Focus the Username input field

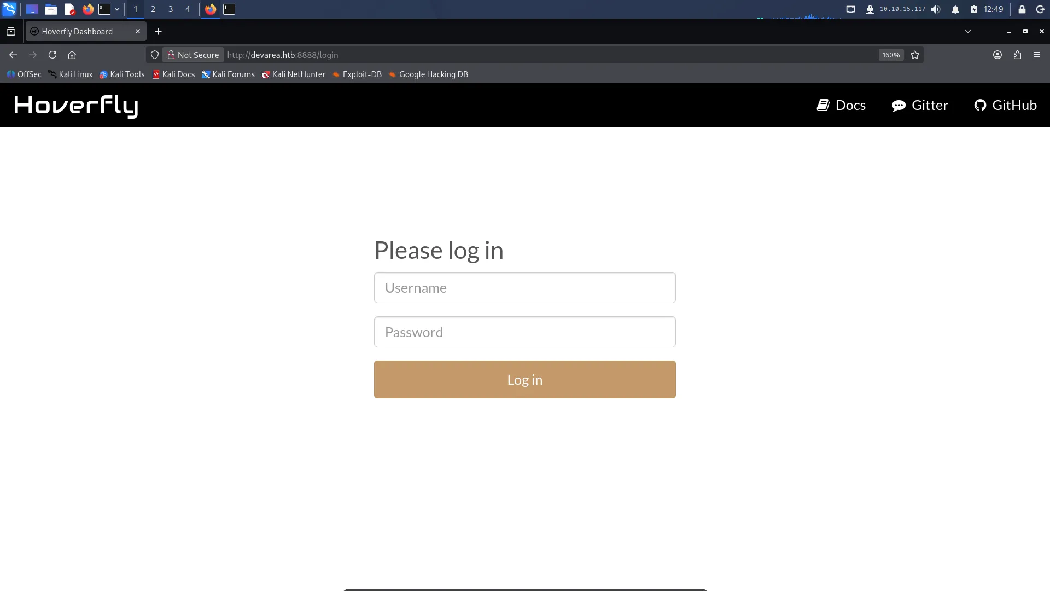525,287
